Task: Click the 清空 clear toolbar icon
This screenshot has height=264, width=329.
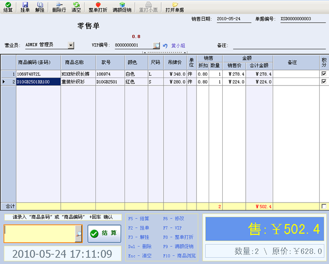Action: [x=76, y=7]
